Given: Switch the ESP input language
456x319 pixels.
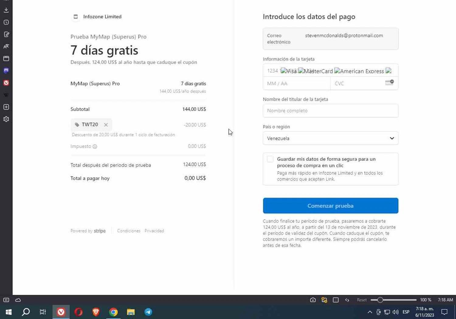Looking at the screenshot, I should coord(406,312).
